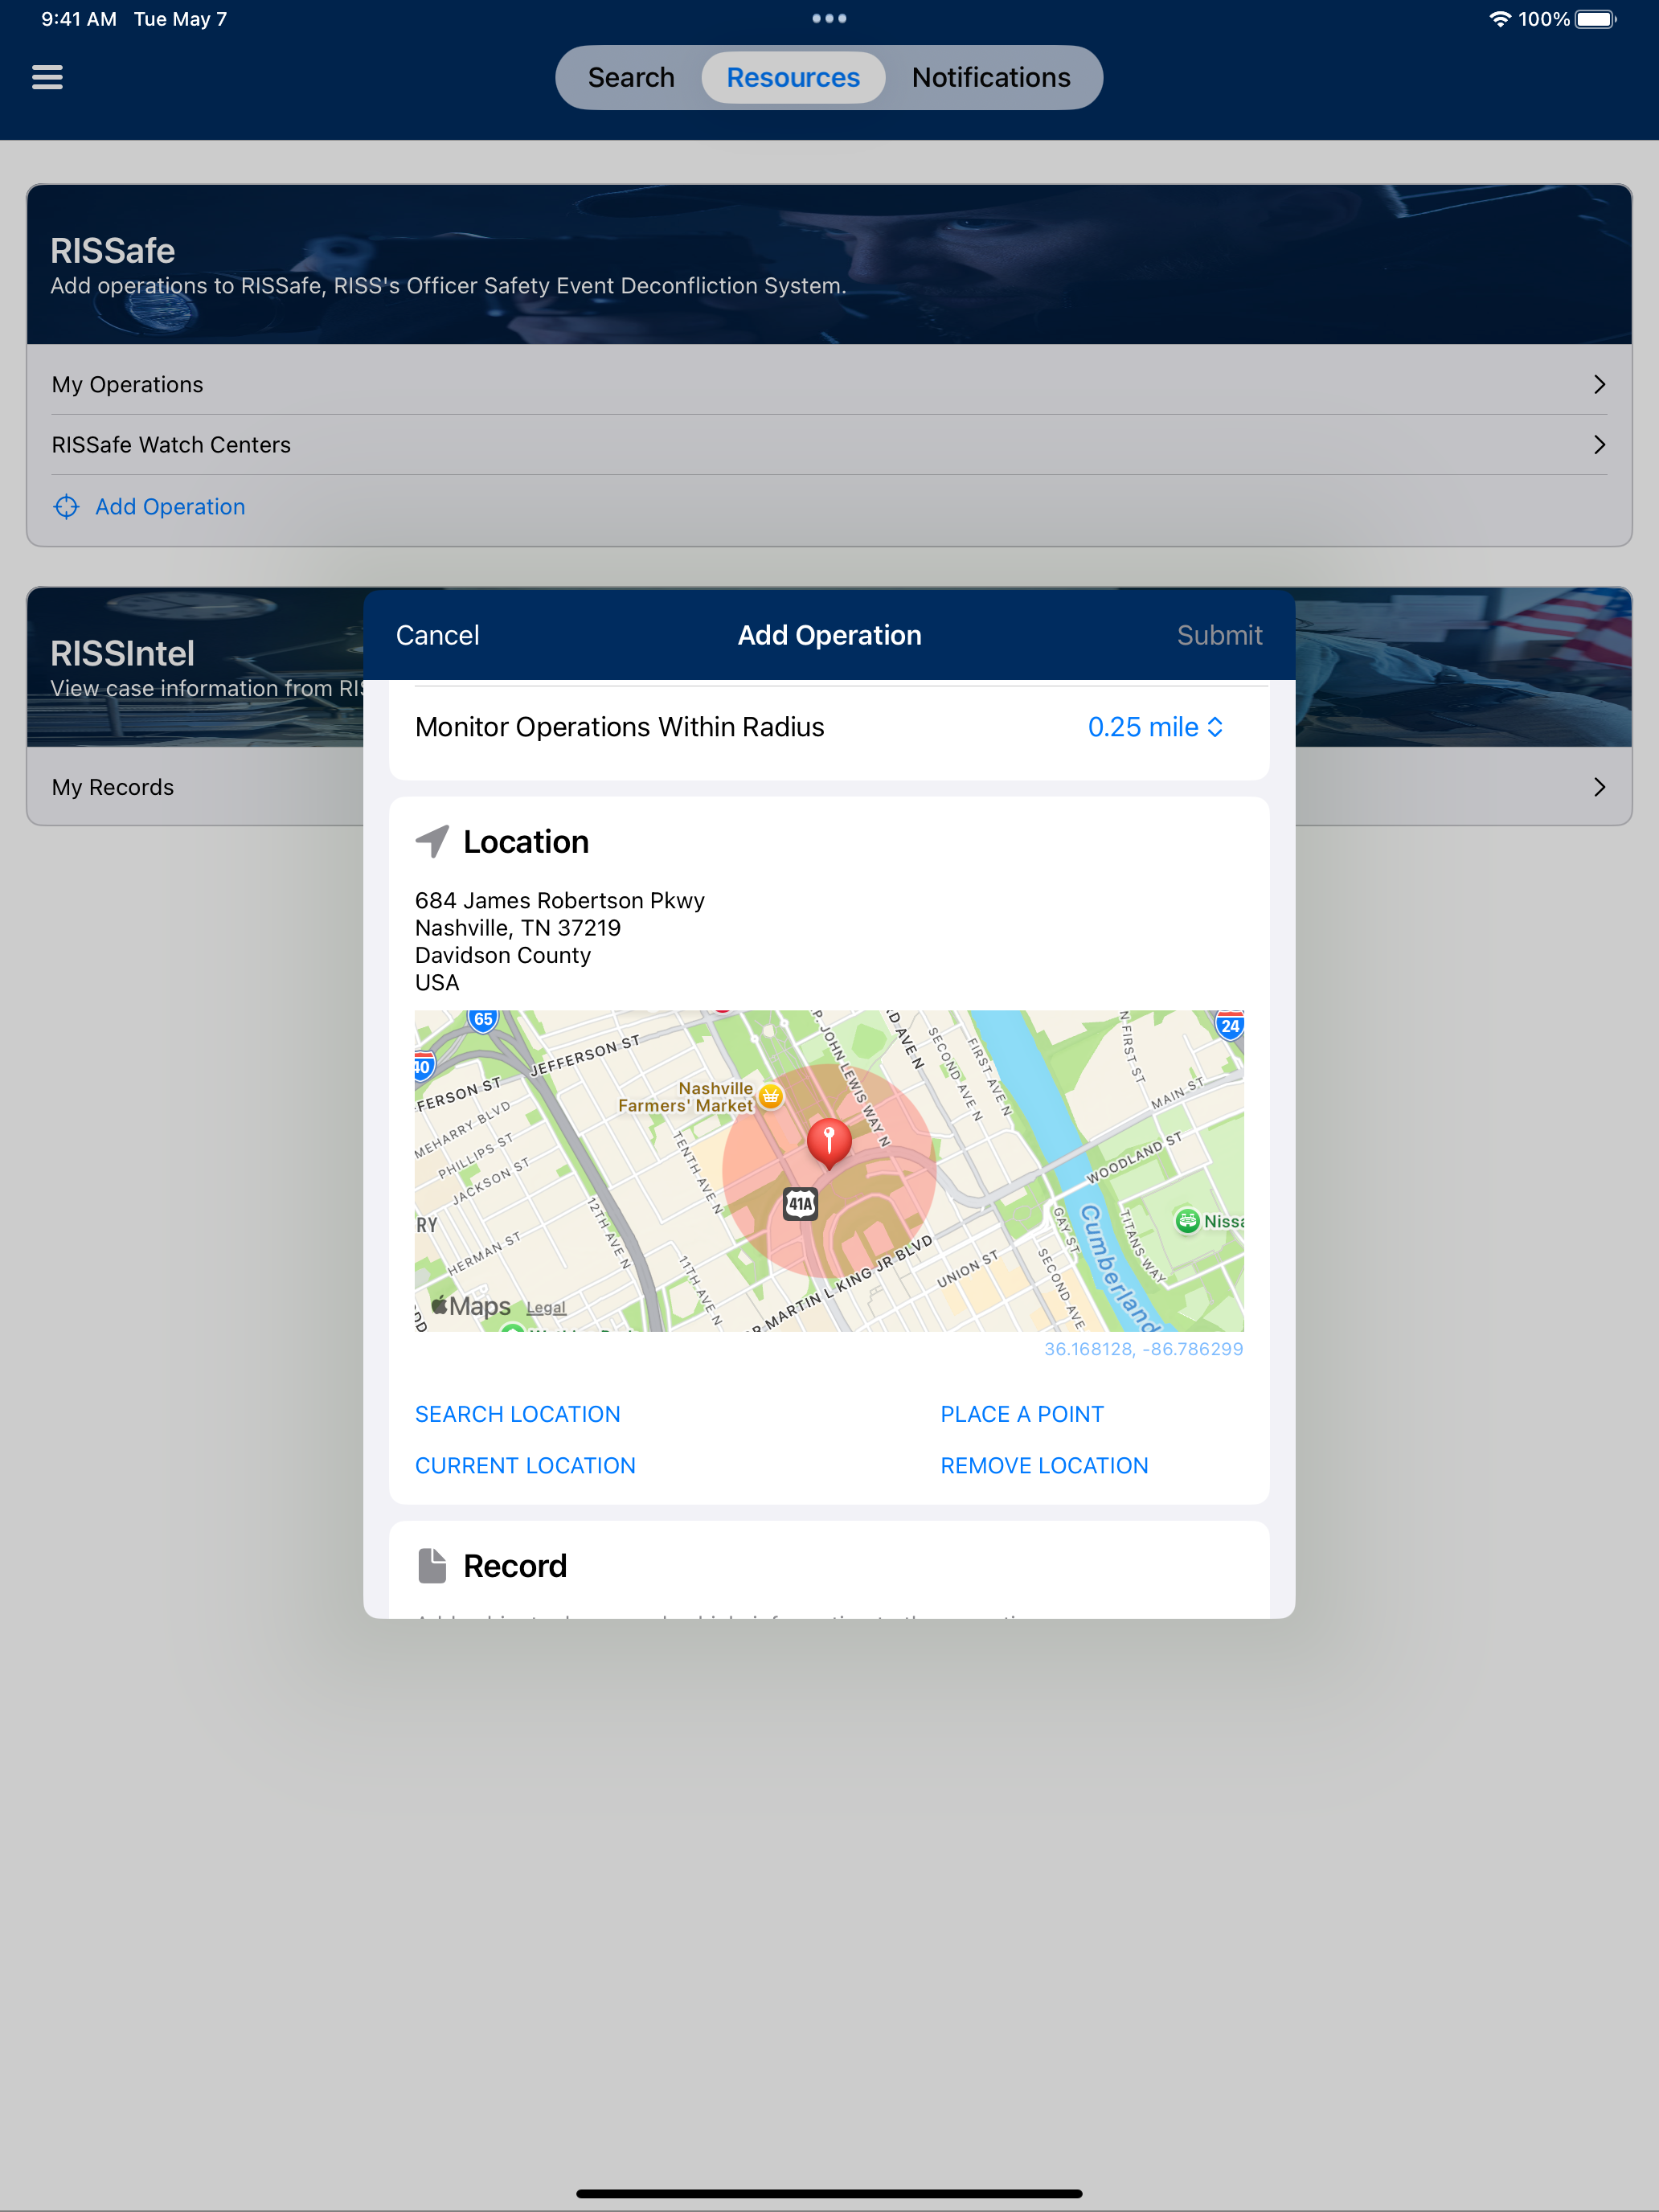Tap the Add Operation crosshair icon
Screen dimensions: 1659x2212
pyautogui.click(x=66, y=507)
